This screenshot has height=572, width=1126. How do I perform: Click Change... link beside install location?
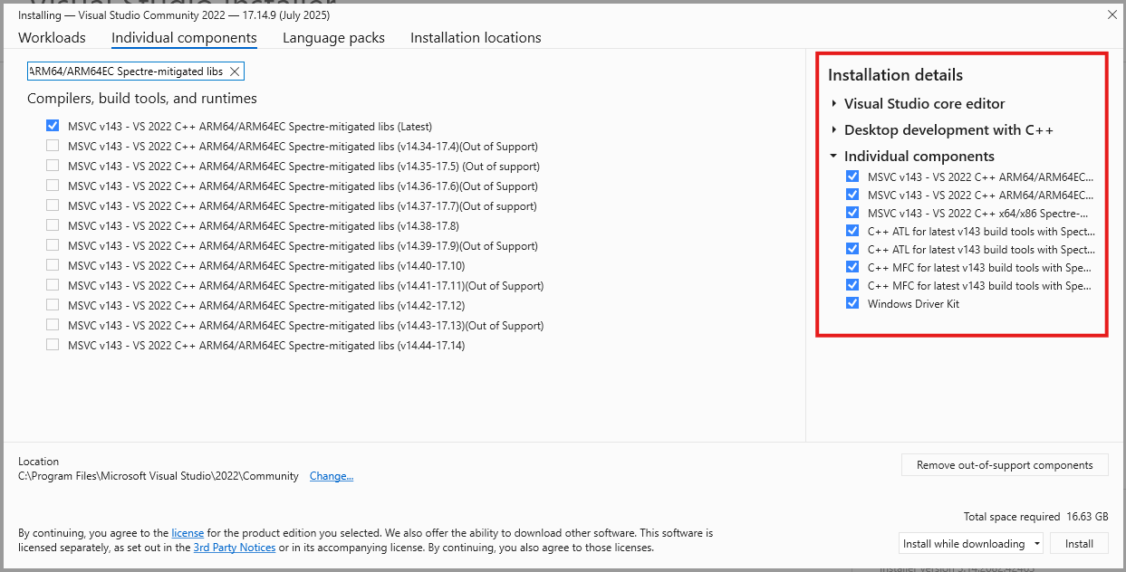(x=332, y=476)
